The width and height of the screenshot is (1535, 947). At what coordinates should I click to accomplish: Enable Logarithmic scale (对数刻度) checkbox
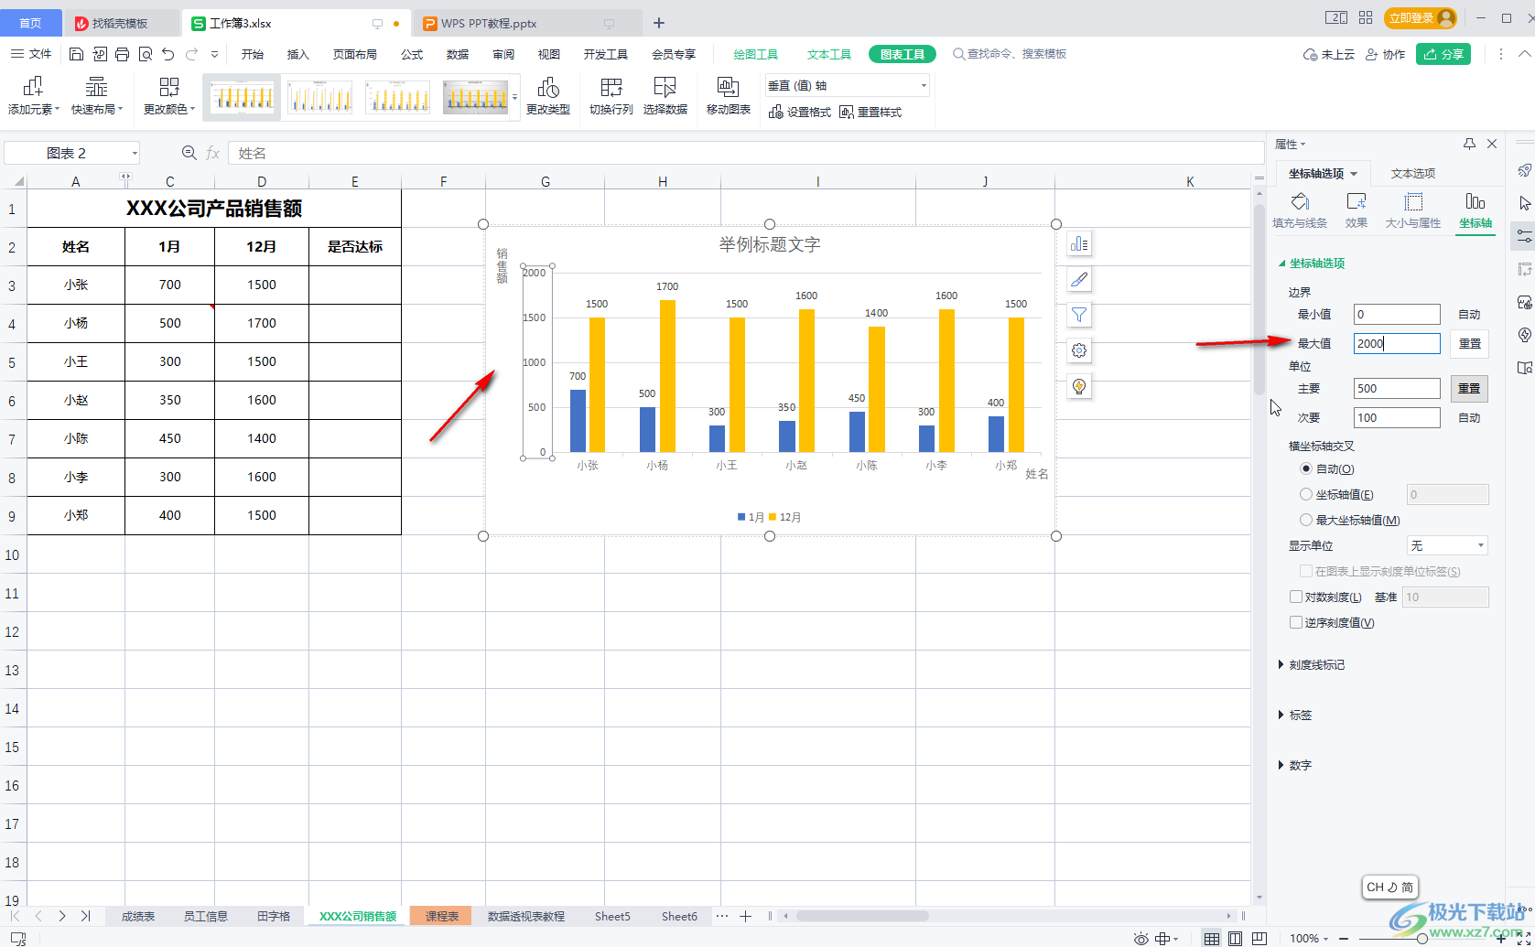click(1296, 597)
